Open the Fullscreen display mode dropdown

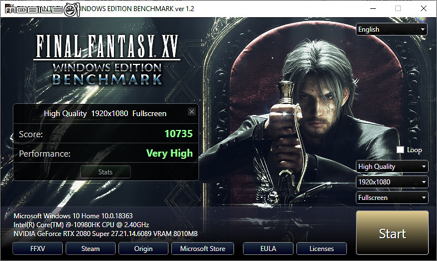[392, 198]
